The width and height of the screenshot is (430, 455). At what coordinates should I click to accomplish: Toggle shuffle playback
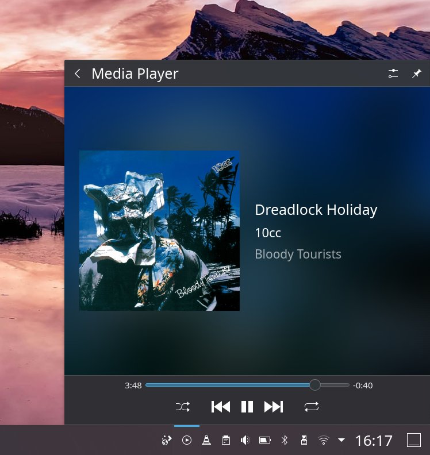click(x=183, y=407)
